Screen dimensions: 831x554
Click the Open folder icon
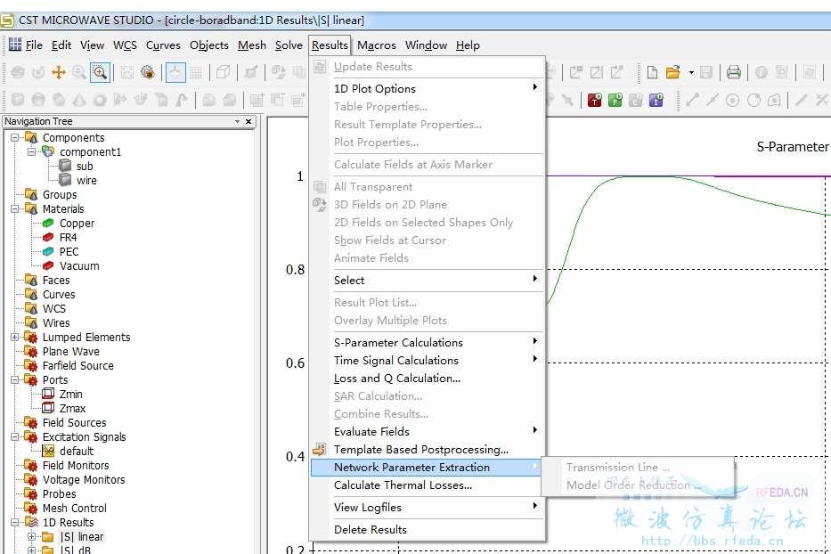coord(673,72)
